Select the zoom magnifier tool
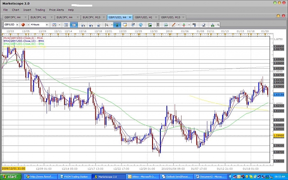The height and width of the screenshot is (180, 288). point(106,25)
